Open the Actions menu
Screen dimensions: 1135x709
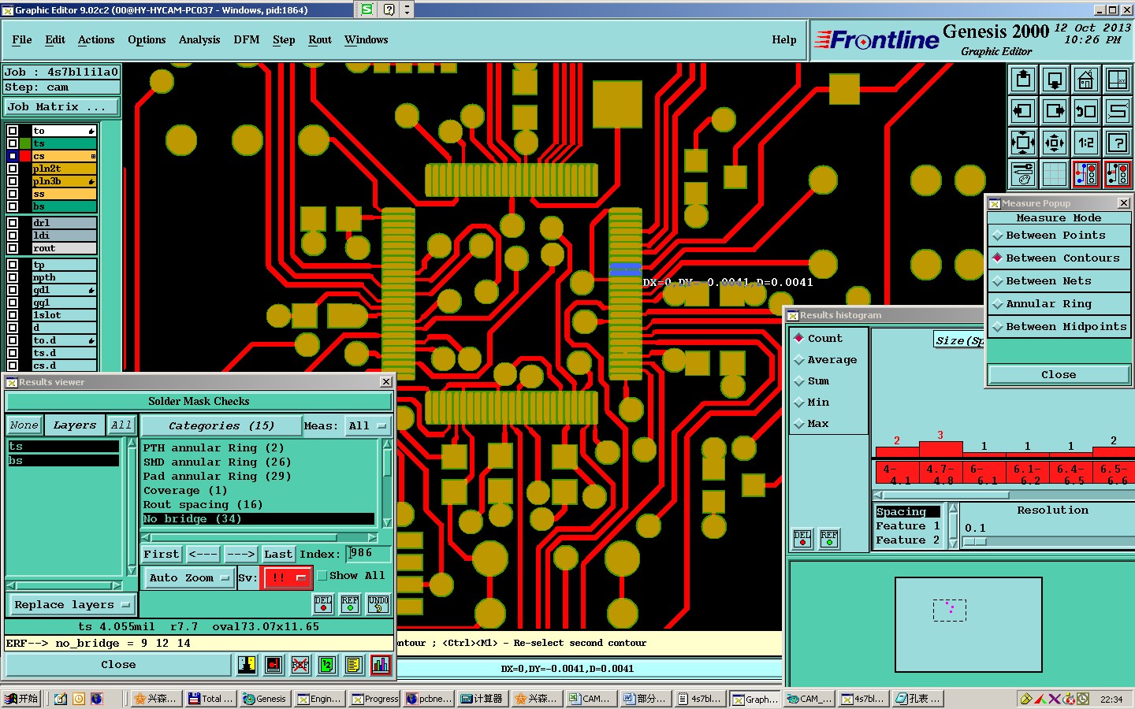pos(96,39)
